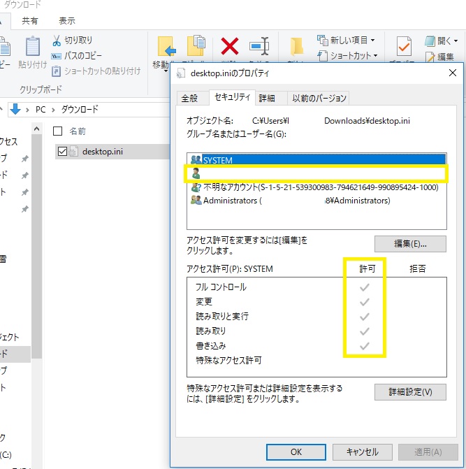This screenshot has height=469, width=466.
Task: Open the Previous Versions (以前のバージョン) tab
Action: pos(318,98)
